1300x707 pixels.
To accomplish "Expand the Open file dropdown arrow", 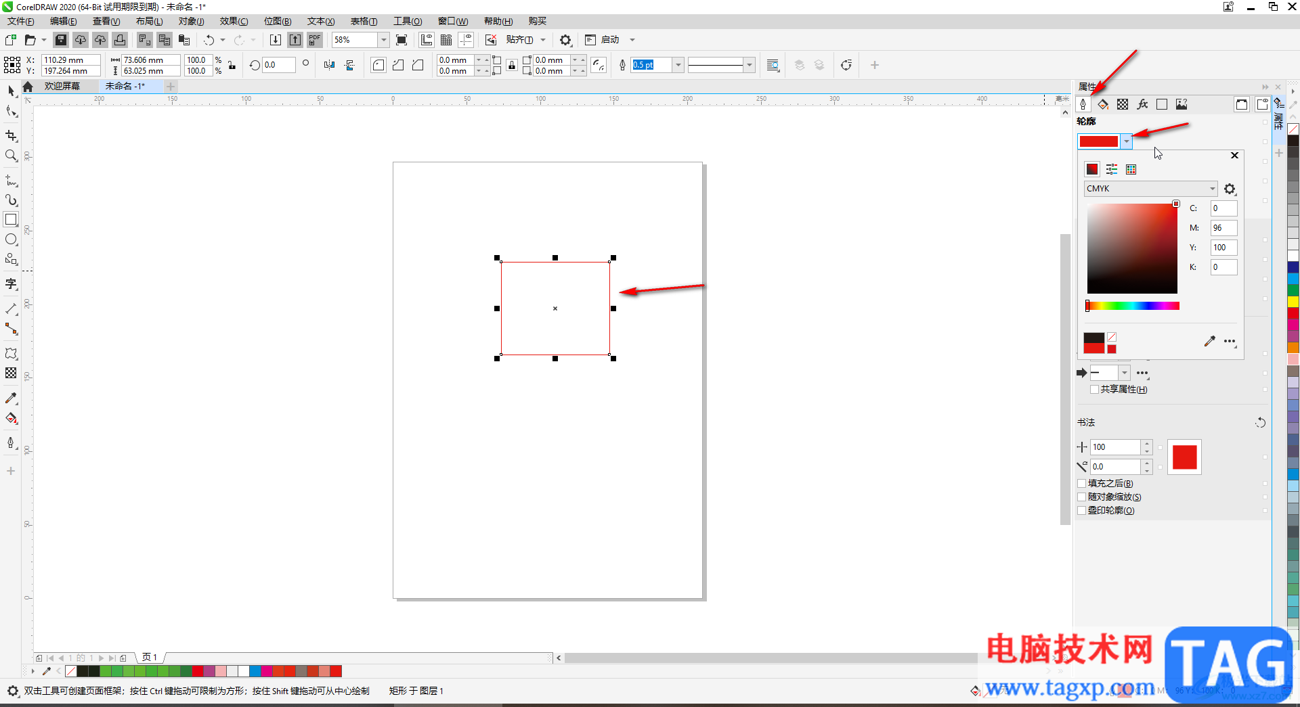I will [44, 40].
